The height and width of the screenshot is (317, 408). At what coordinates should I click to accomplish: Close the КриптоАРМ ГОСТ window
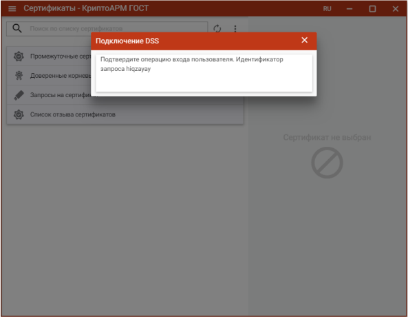(x=395, y=9)
